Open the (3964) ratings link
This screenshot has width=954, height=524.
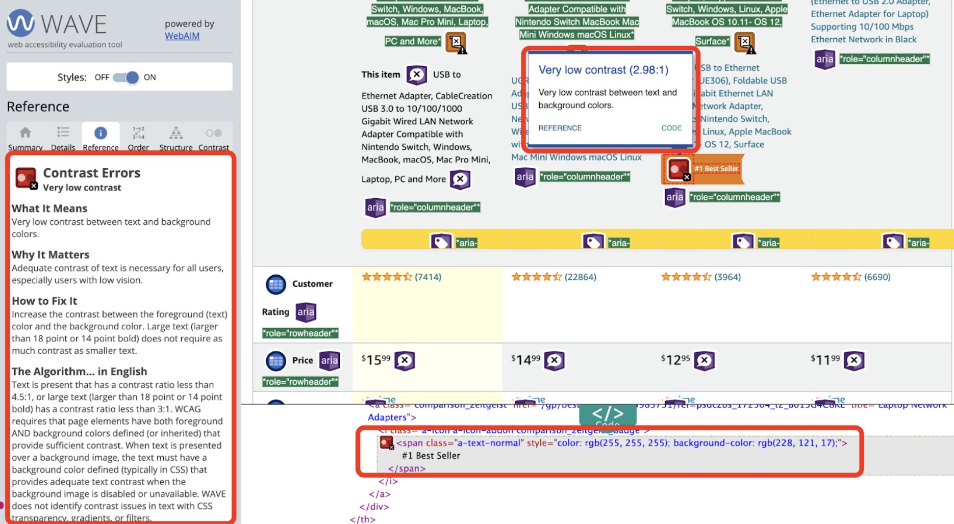click(x=727, y=277)
